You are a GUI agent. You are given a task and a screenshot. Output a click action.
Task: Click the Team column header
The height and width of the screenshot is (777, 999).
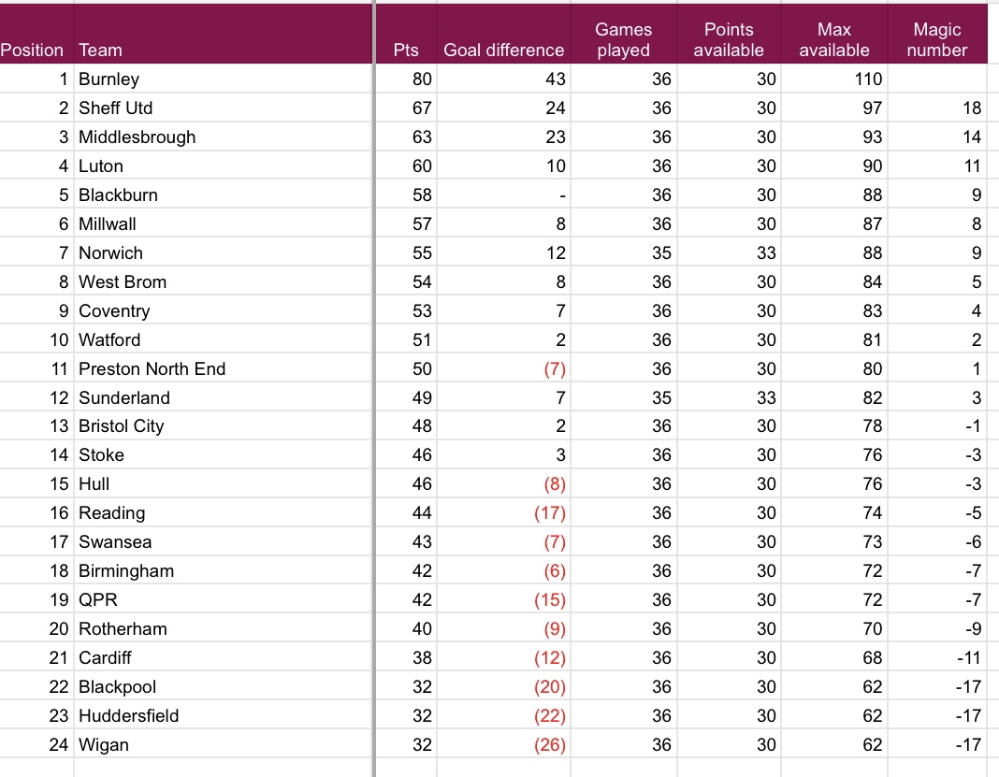point(100,50)
